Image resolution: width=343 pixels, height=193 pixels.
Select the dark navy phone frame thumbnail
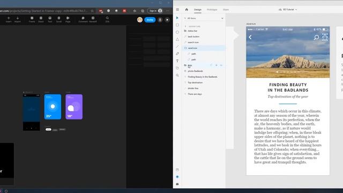click(32, 113)
